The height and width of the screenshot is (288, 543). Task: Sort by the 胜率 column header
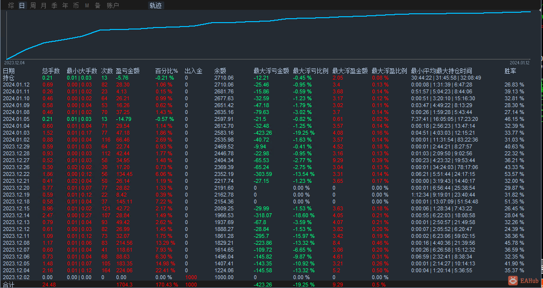click(x=511, y=71)
